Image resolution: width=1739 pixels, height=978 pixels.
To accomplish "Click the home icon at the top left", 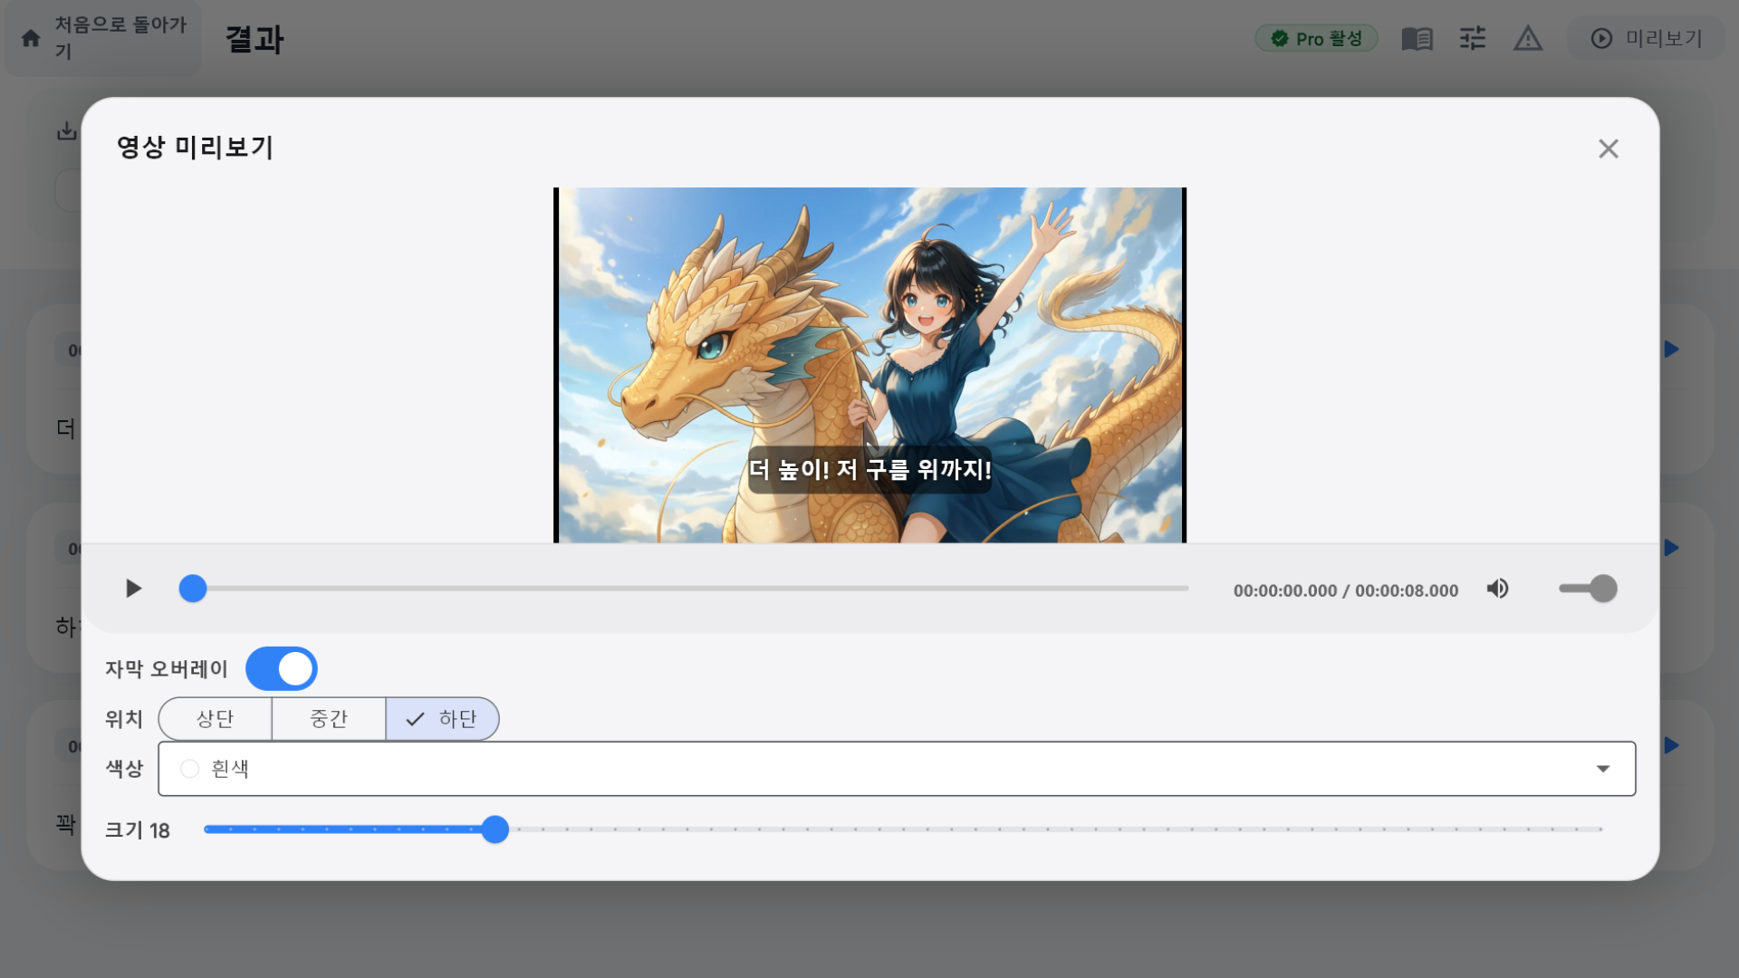I will [31, 38].
